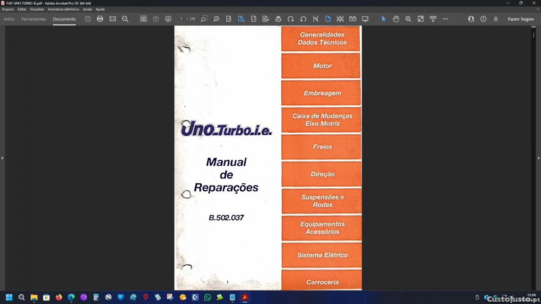Switch to the Ferramentas tab
Screen dimensions: 541x304
click(33, 19)
